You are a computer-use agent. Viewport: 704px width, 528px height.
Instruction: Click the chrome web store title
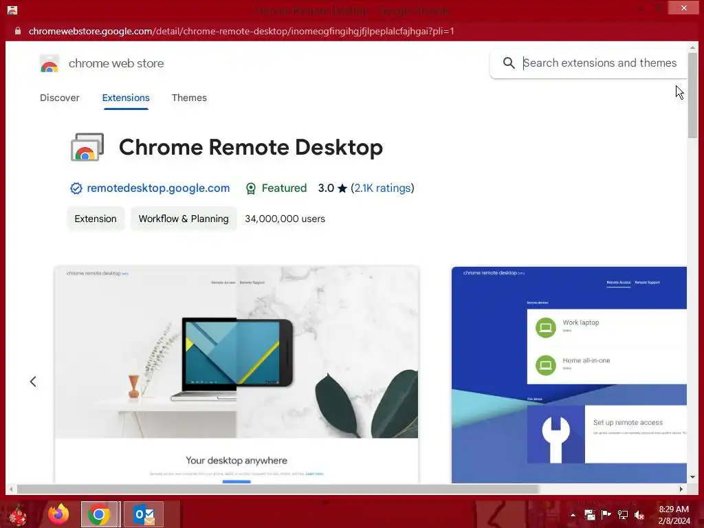[116, 63]
